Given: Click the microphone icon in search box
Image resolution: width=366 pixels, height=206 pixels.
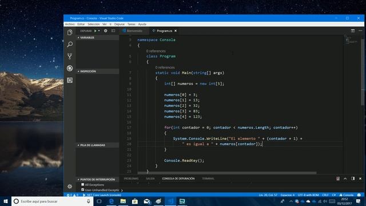Looking at the screenshot, I should click(89, 201).
